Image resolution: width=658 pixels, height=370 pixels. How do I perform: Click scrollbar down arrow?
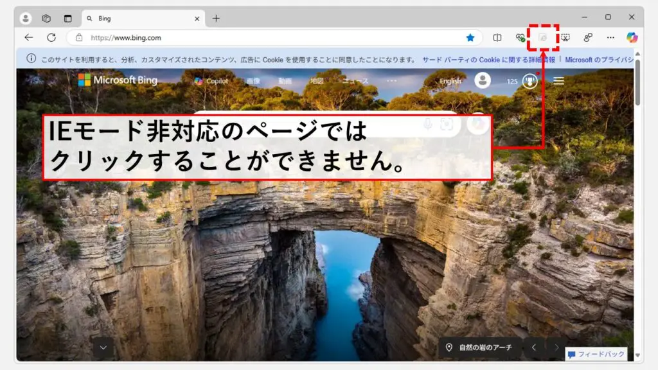coord(638,355)
